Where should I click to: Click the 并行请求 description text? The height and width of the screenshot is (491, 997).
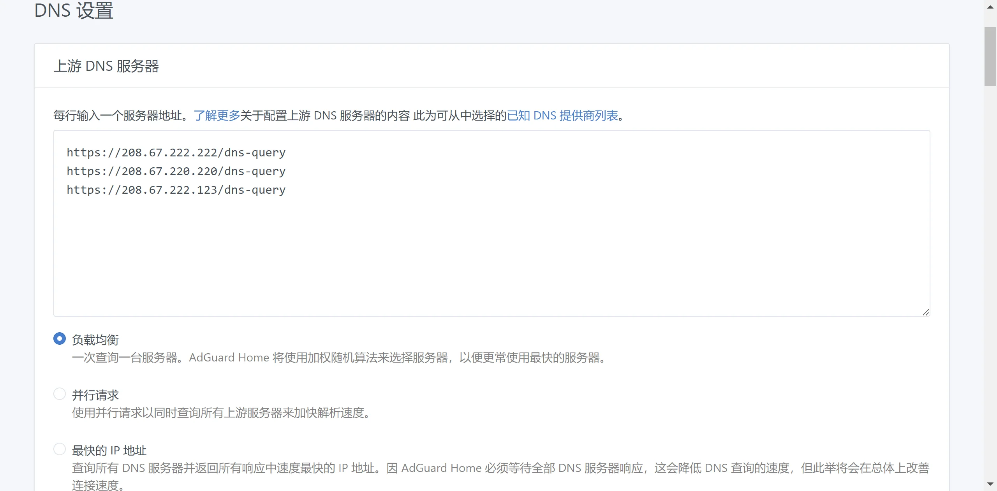point(220,413)
